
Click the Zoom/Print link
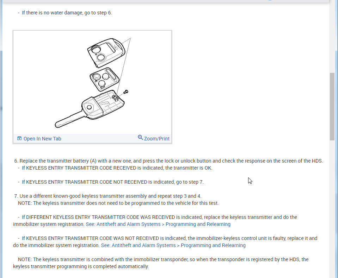point(157,139)
